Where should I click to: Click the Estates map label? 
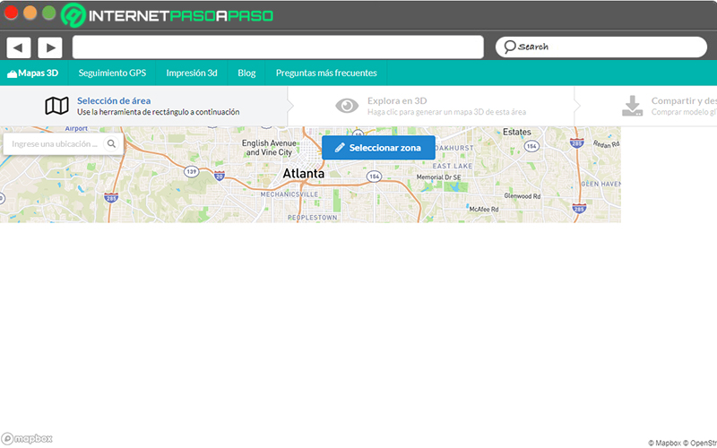point(517,132)
